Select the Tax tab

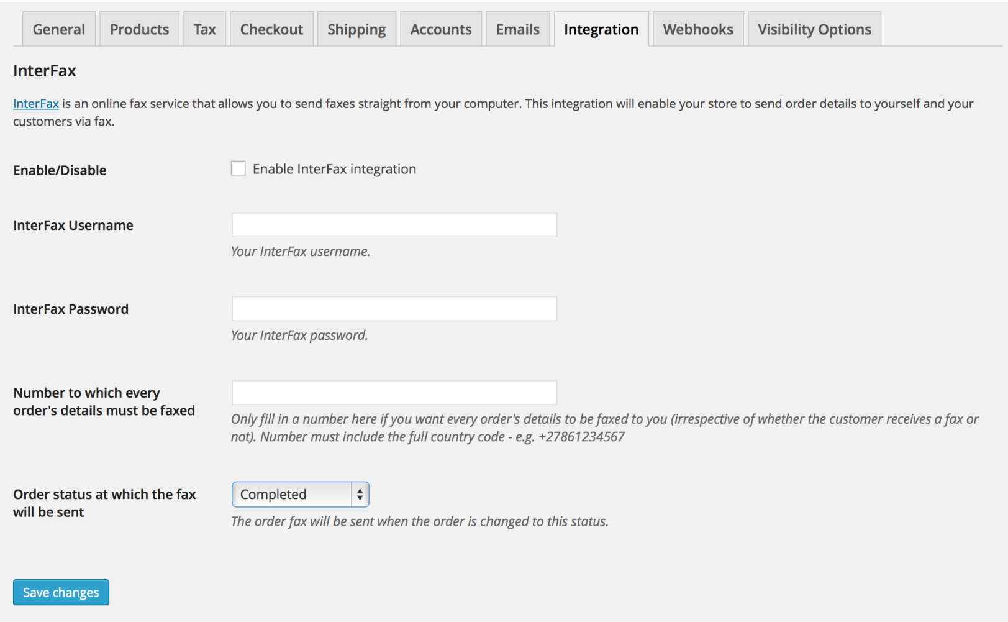(x=205, y=29)
